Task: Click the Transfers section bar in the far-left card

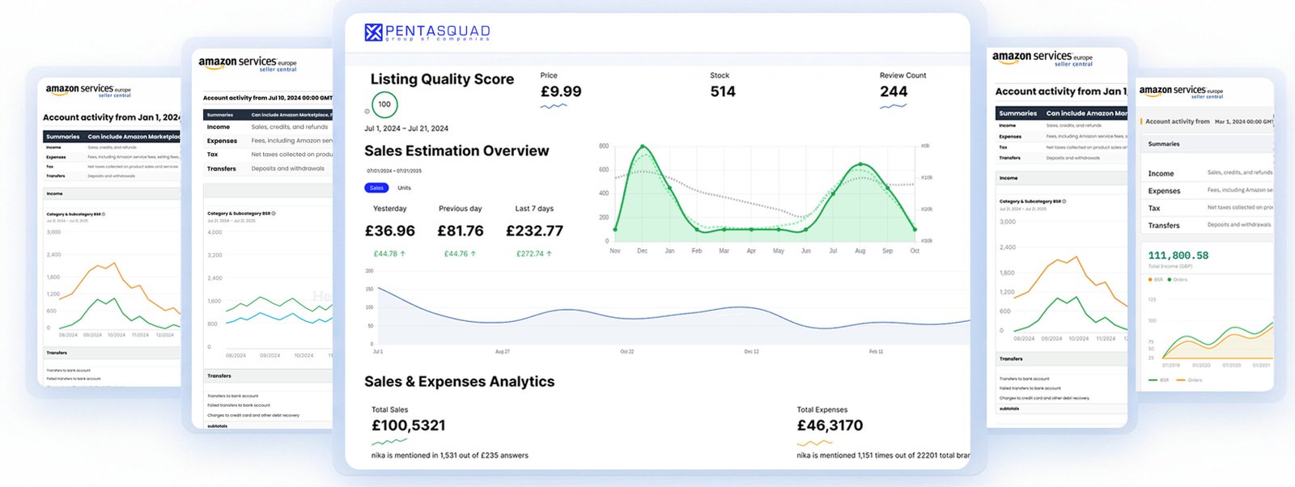Action: (112, 354)
